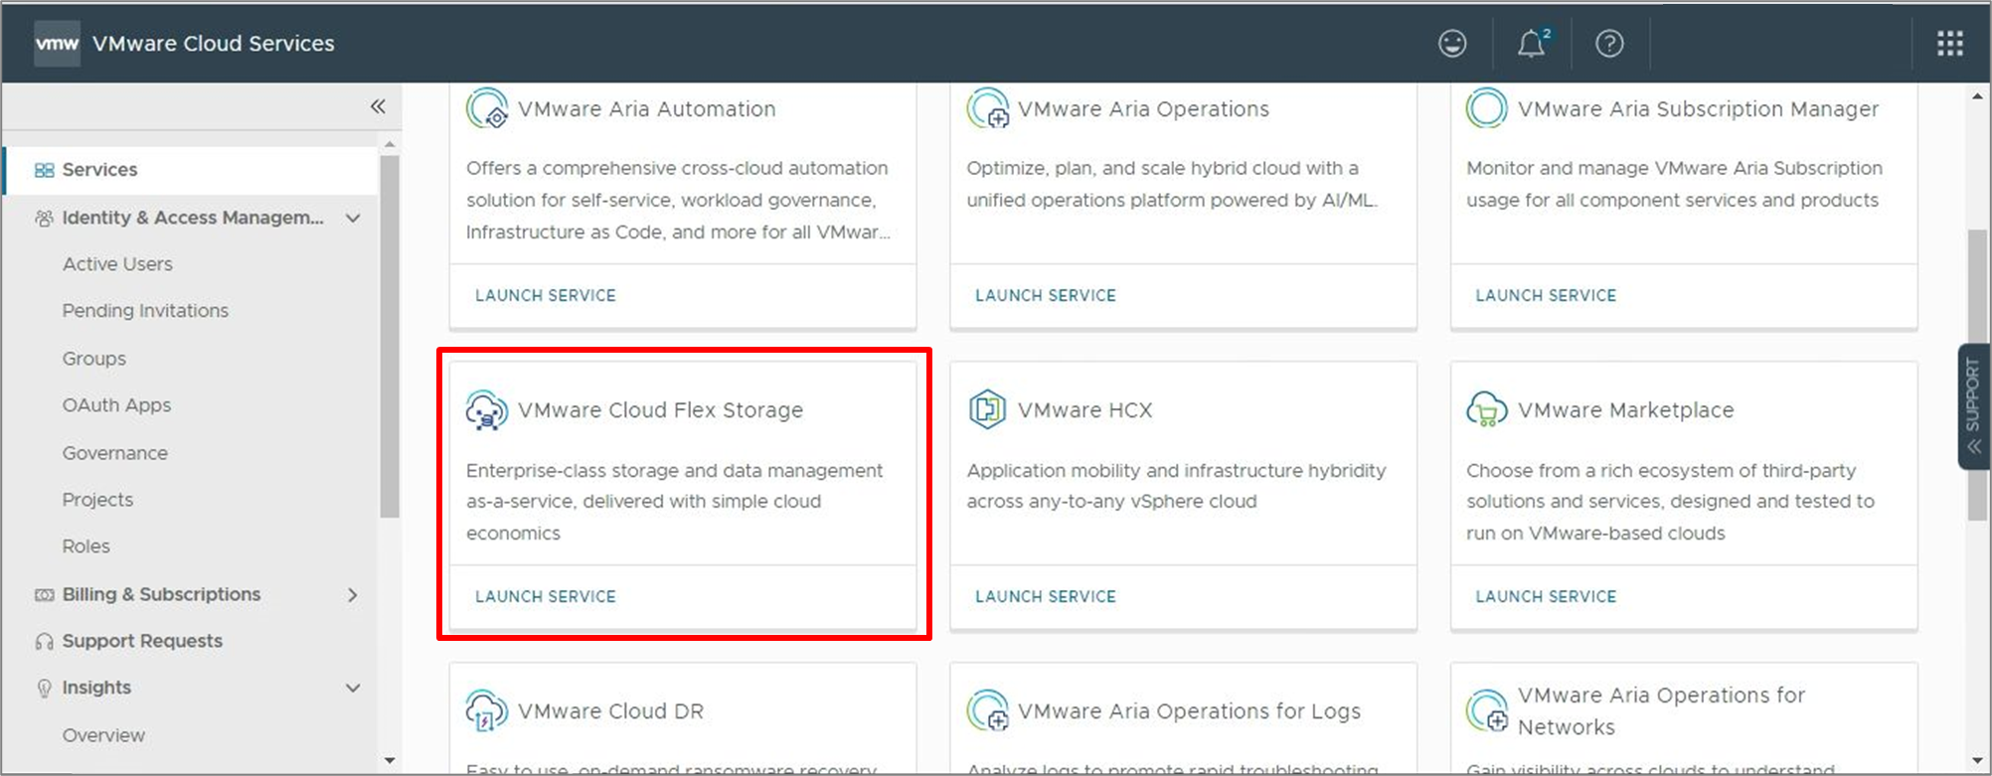This screenshot has height=776, width=1992.
Task: Launch VMware HCX service
Action: point(1046,596)
